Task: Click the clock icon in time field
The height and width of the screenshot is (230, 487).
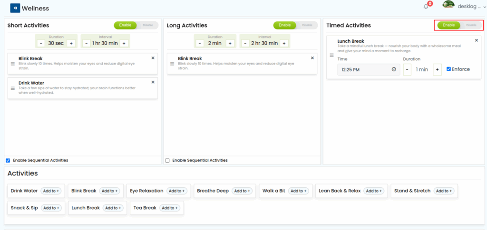Action: coord(393,69)
